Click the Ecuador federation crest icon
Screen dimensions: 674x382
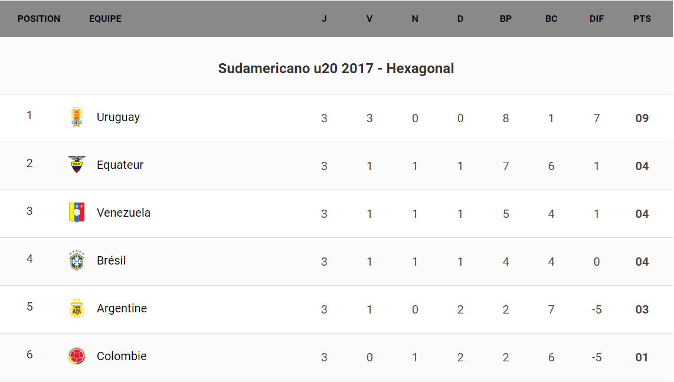pos(77,165)
